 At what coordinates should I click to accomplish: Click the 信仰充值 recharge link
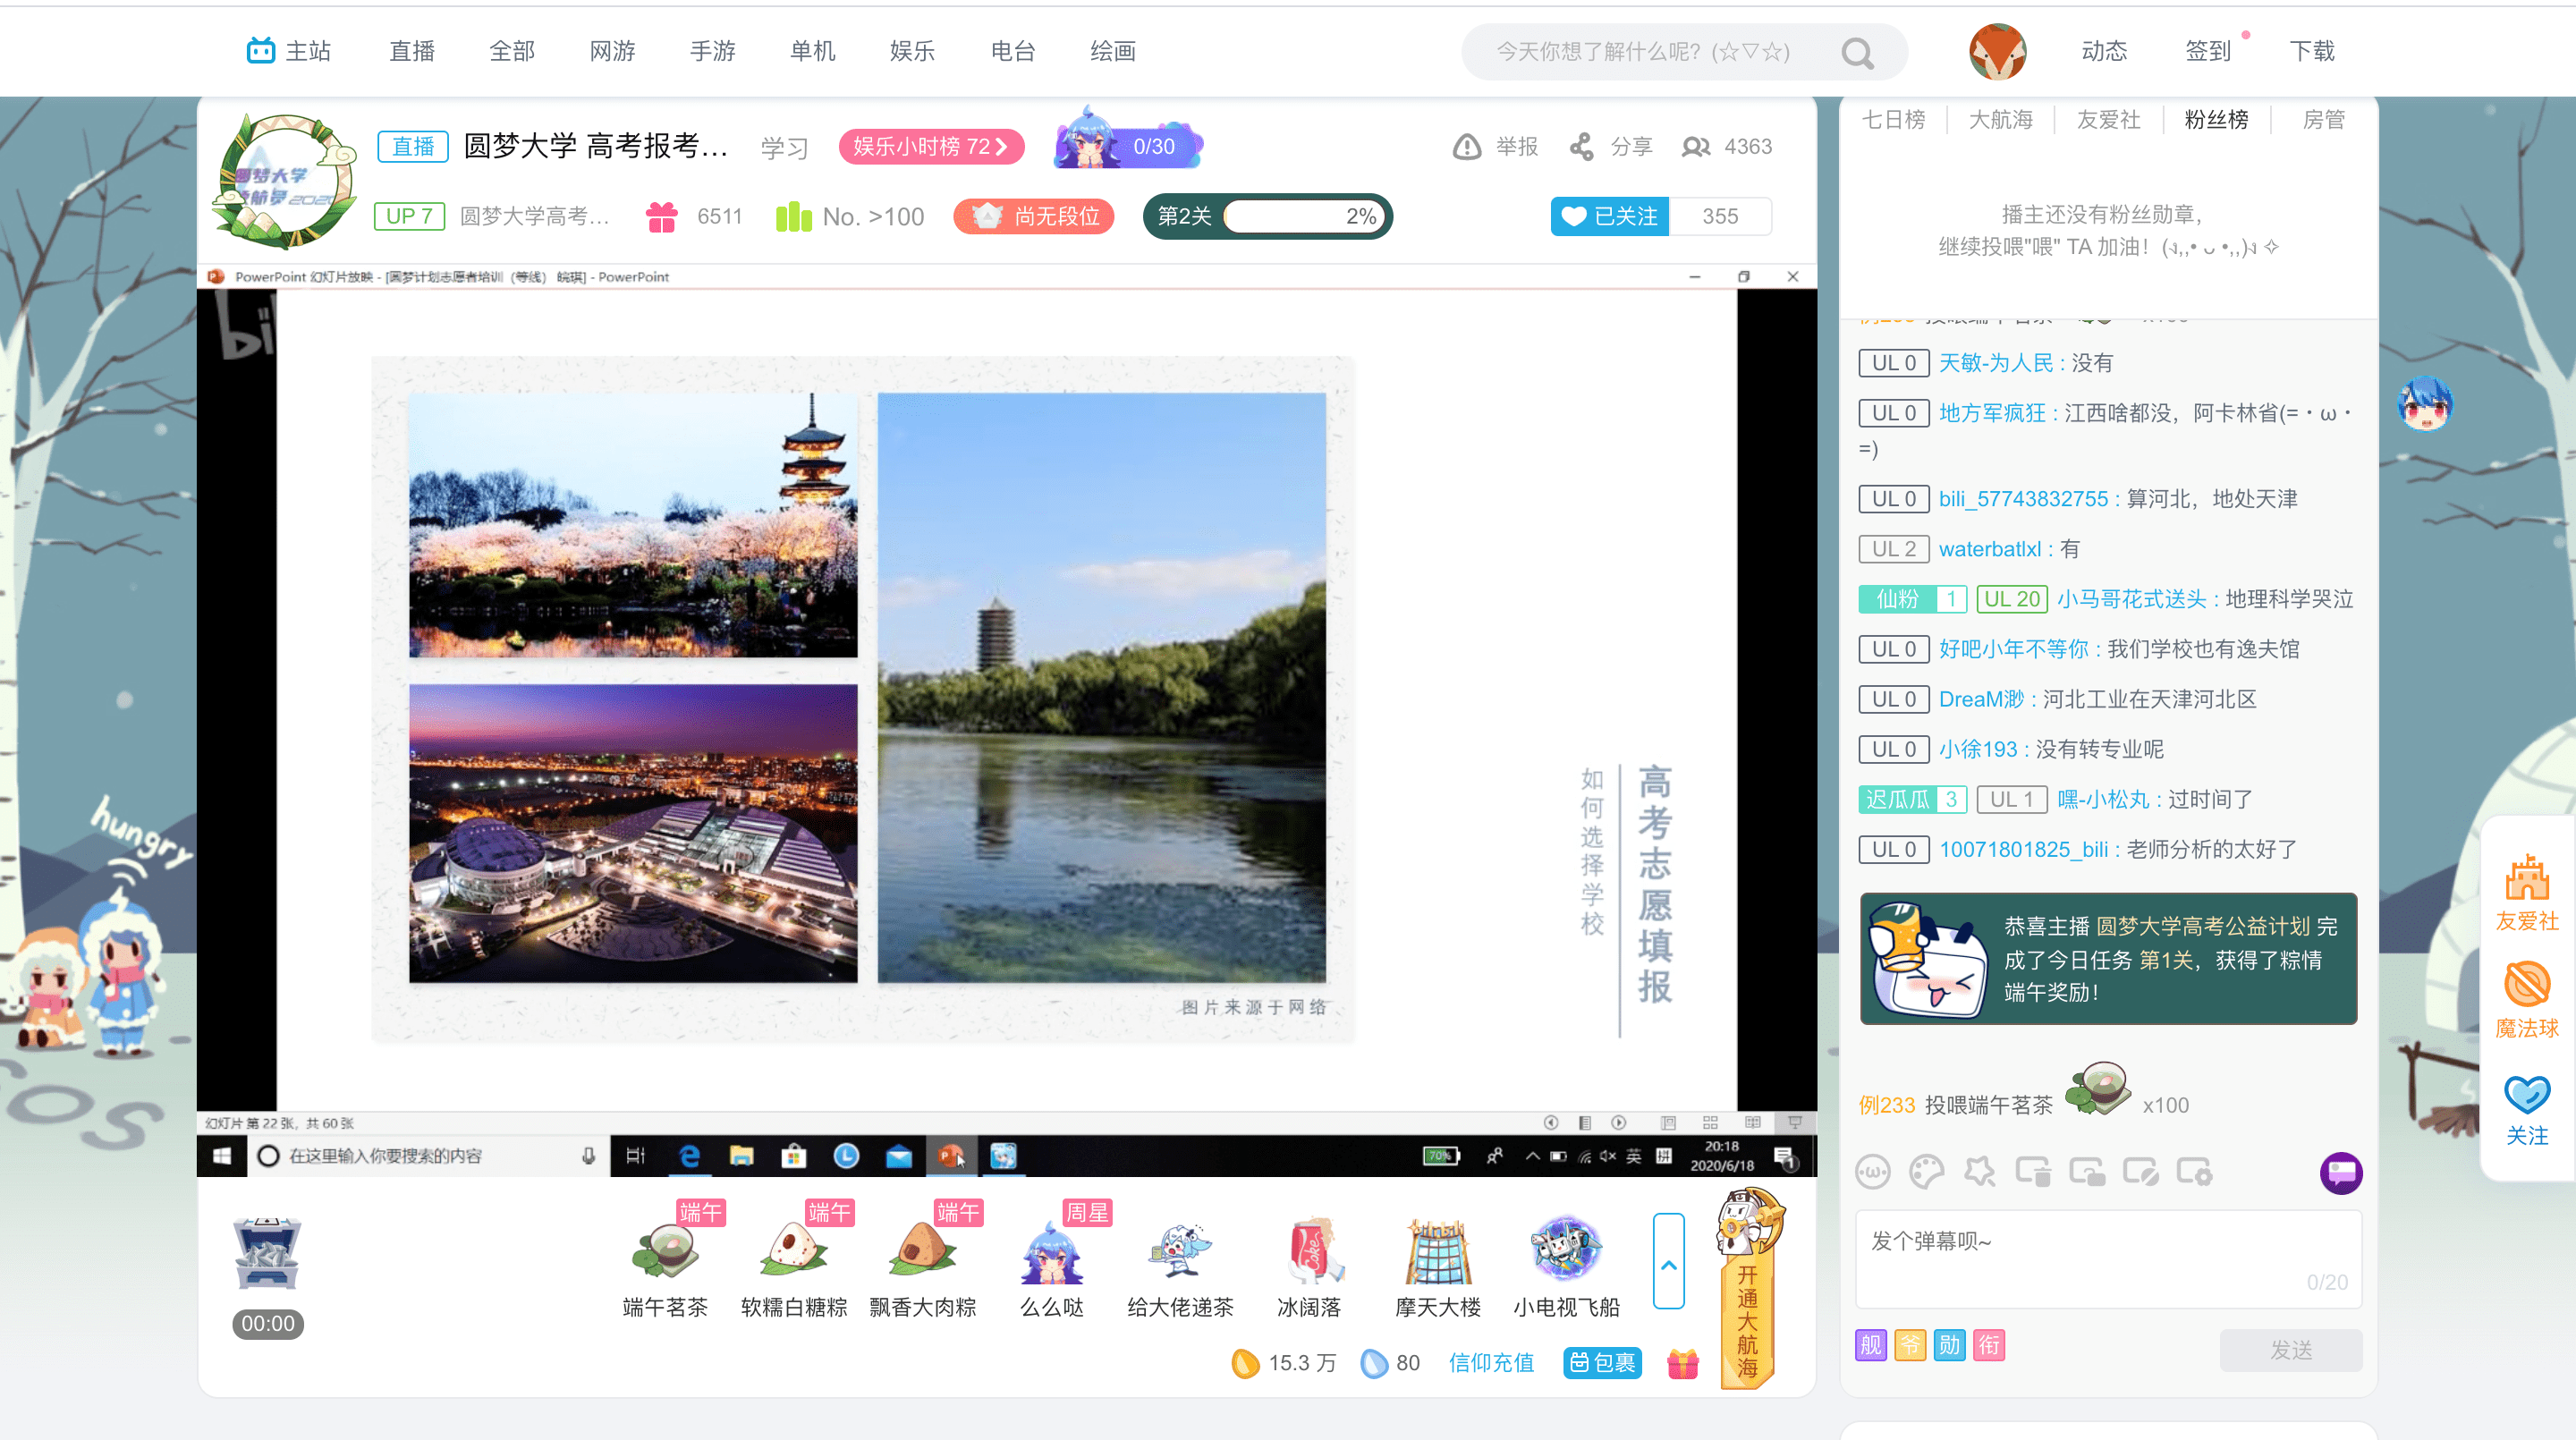point(1491,1363)
